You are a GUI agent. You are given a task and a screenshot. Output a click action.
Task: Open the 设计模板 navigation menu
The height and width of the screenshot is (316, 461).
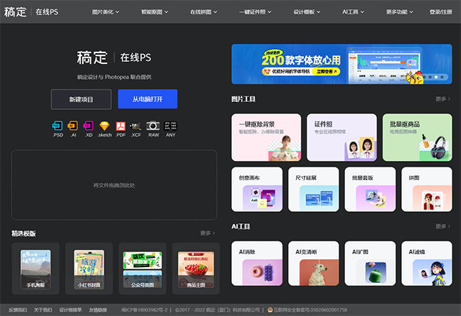click(x=308, y=12)
